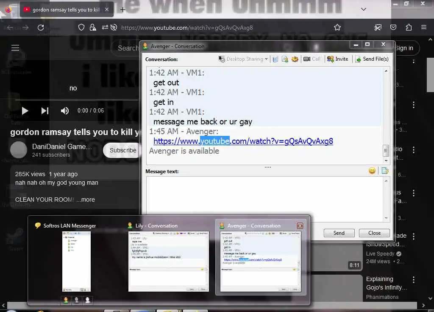Select the Lily - Conversation preview thumbnail
The height and width of the screenshot is (312, 434).
[x=169, y=261]
